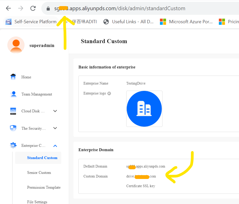Click the Microsoft logo beside Azure Portal
Screen dimensions: 239x204
(163, 22)
